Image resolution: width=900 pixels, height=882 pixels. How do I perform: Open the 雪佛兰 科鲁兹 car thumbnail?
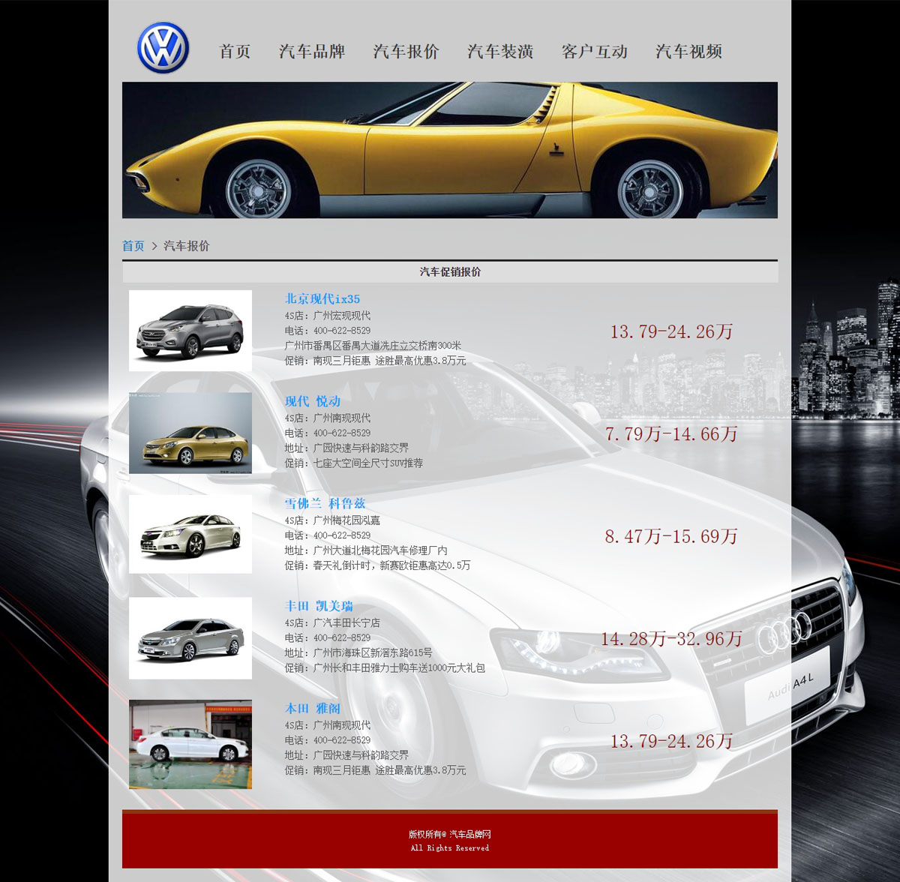click(190, 534)
